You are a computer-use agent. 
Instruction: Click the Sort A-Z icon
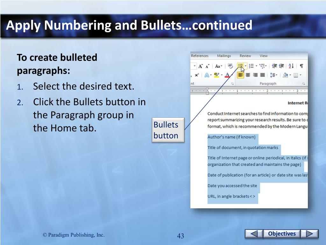tap(291, 66)
